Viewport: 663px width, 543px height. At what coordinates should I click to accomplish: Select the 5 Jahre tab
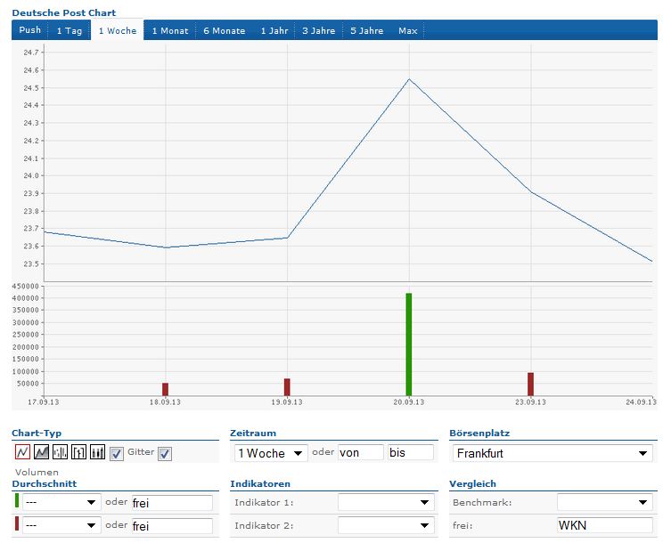(366, 30)
